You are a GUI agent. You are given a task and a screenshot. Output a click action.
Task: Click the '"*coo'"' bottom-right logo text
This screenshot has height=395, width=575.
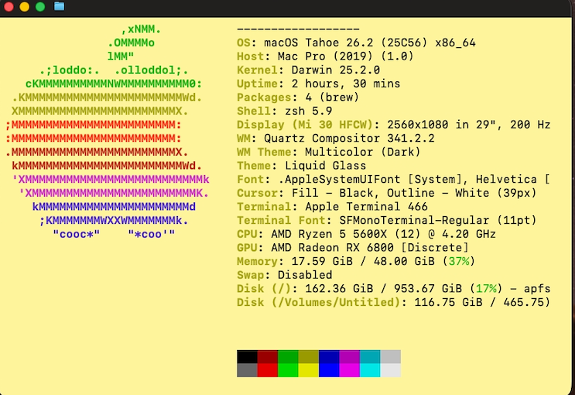tap(152, 234)
